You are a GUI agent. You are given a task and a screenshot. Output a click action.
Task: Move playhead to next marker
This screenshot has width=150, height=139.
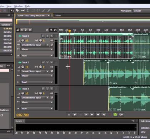104,114
